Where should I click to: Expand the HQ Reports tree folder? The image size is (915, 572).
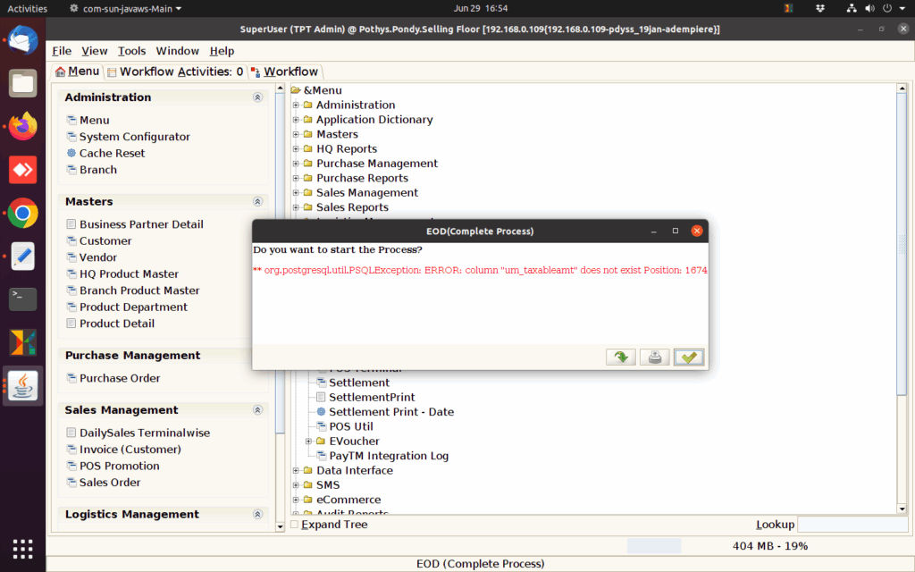[x=296, y=149]
